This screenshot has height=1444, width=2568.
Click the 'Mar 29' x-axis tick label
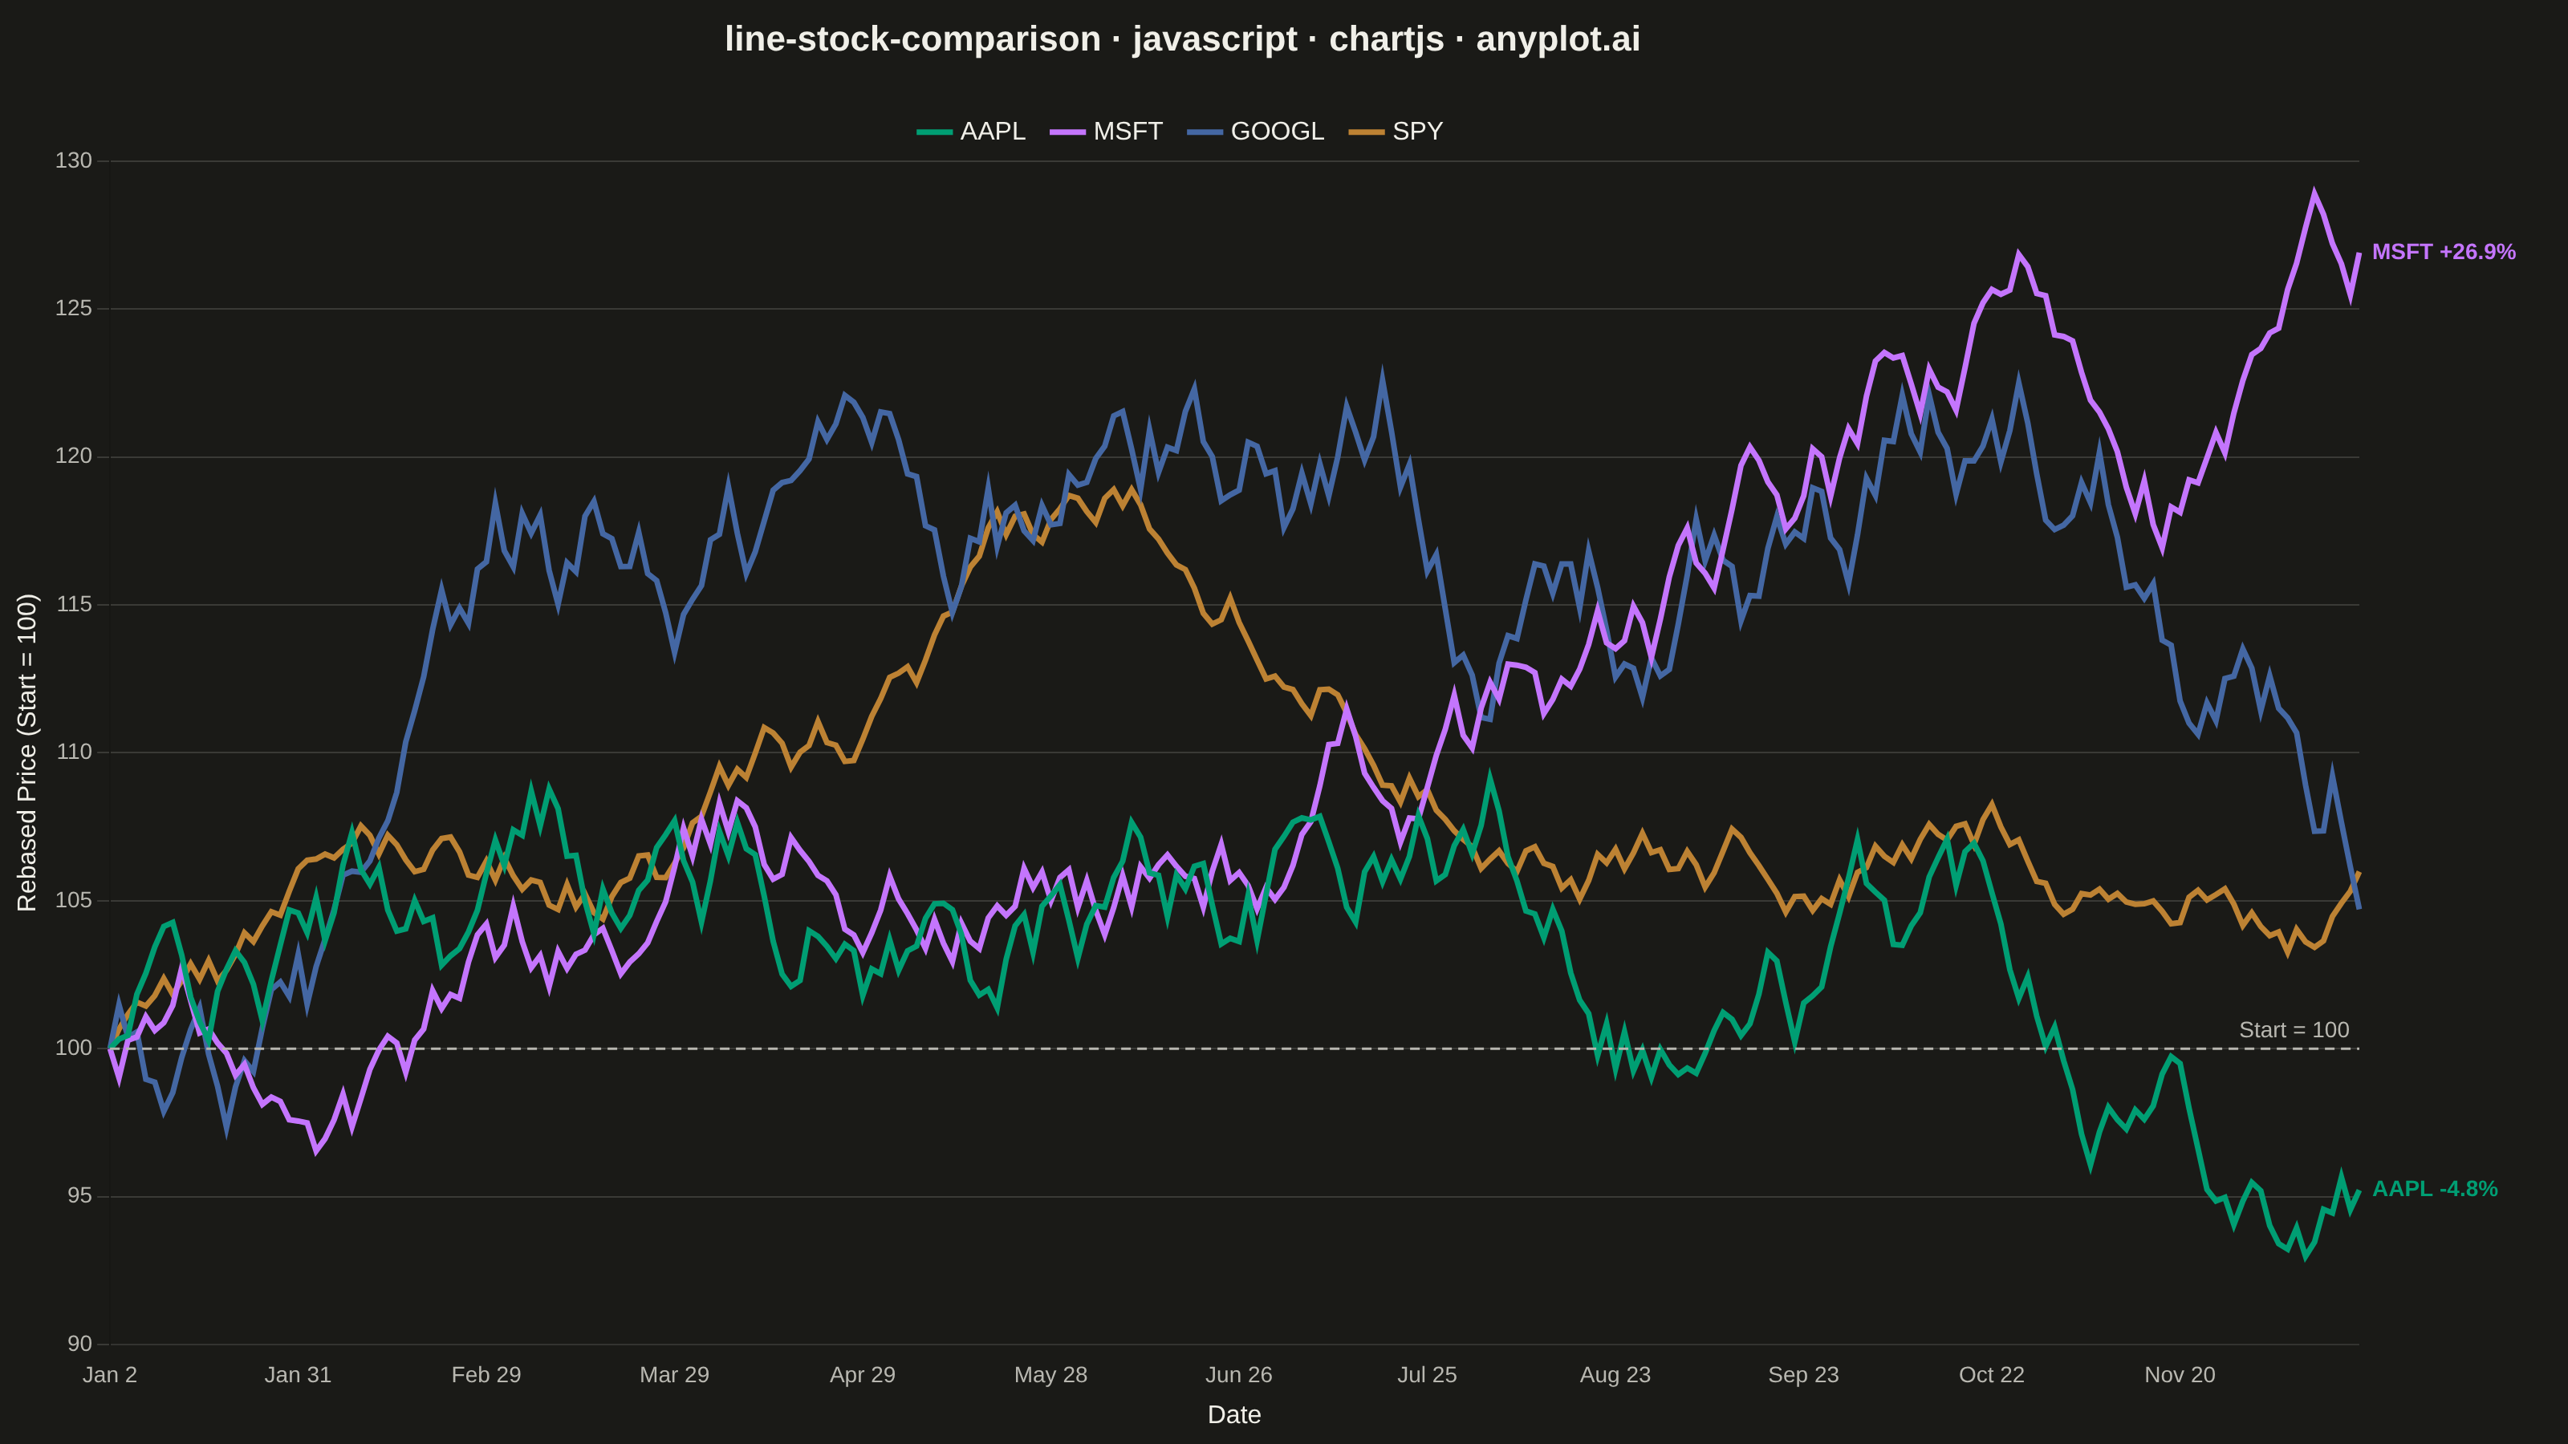click(675, 1375)
